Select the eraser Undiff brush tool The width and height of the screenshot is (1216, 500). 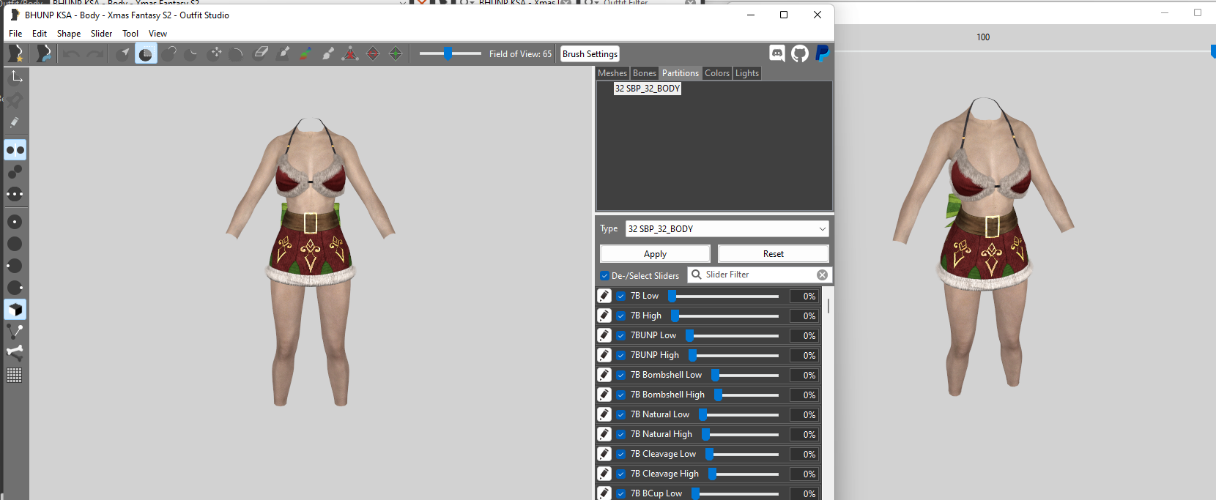point(260,53)
